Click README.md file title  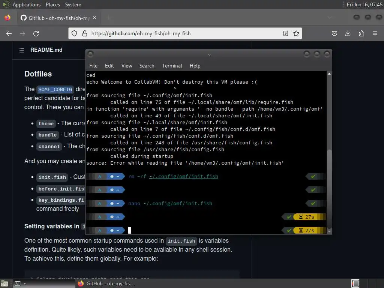coord(46,50)
